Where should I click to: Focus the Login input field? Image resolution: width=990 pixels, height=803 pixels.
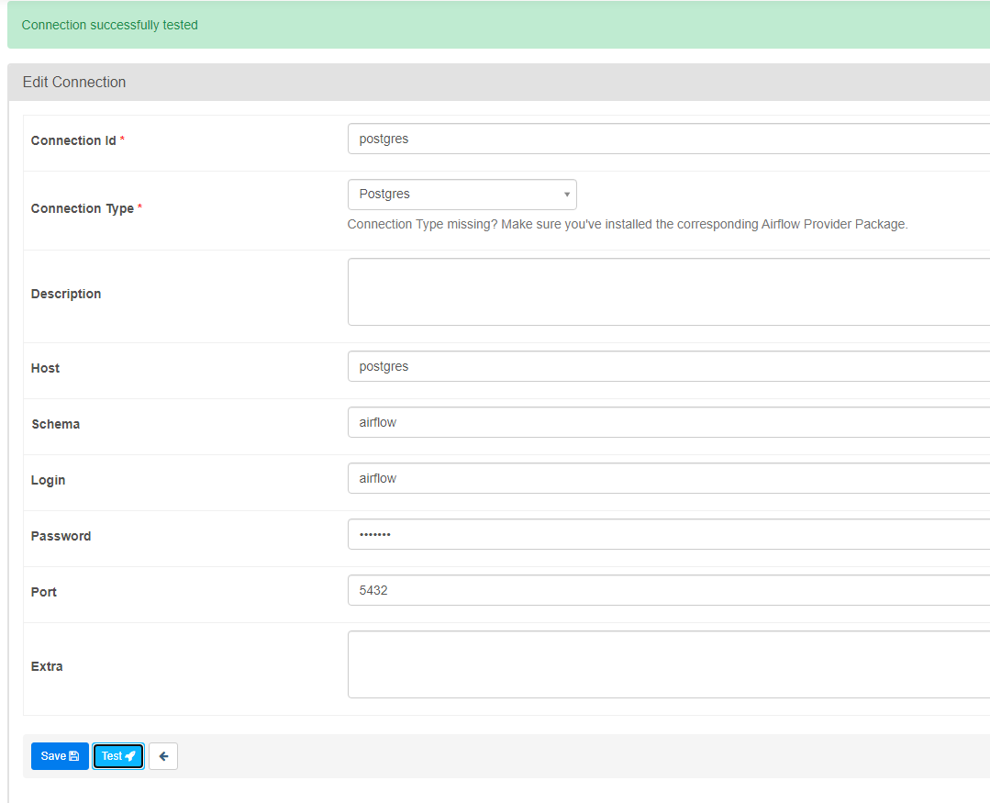click(668, 478)
